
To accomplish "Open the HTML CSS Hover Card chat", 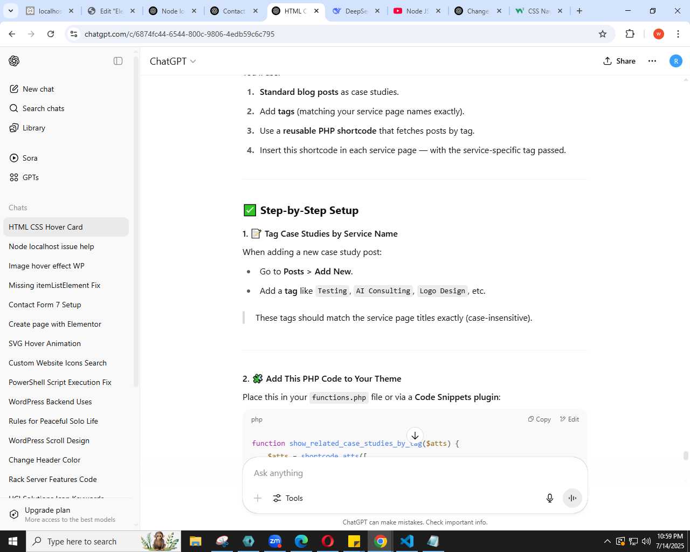I will [x=66, y=227].
